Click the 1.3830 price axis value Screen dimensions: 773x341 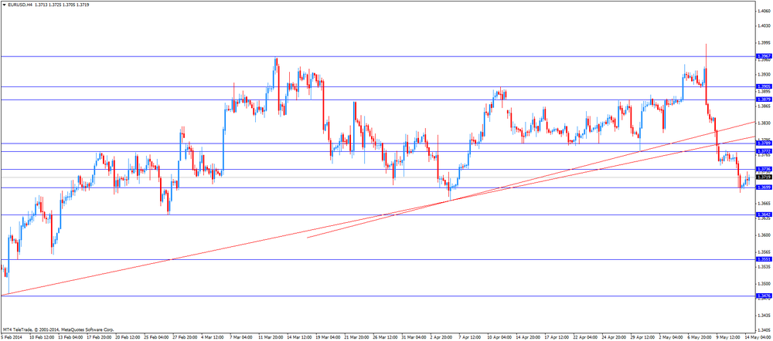(x=764, y=123)
